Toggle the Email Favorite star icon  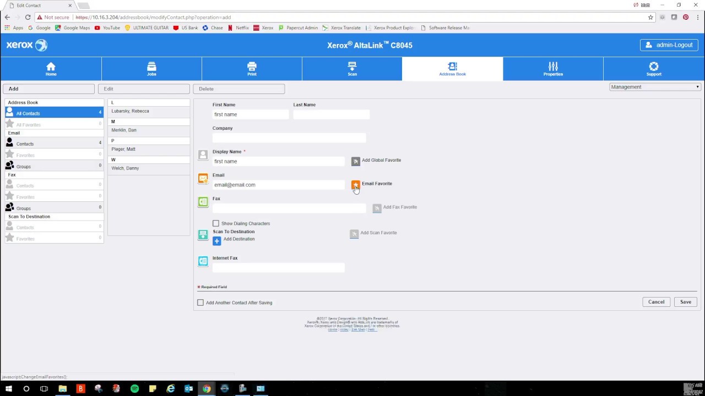(356, 185)
